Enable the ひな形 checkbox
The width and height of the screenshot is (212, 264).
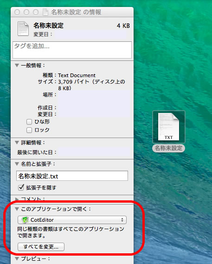pyautogui.click(x=29, y=122)
